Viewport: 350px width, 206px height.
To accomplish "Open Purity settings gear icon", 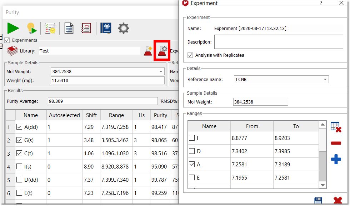I will [124, 28].
